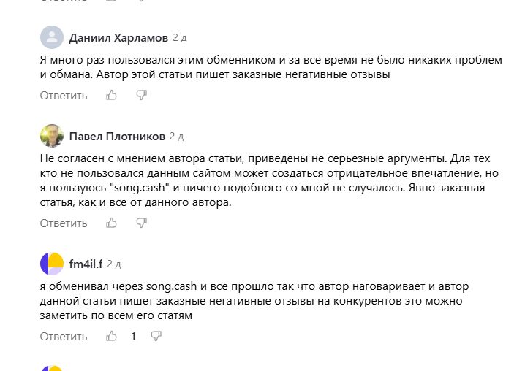Click Павел Плотников's profile photo
The image size is (514, 371).
(x=51, y=135)
